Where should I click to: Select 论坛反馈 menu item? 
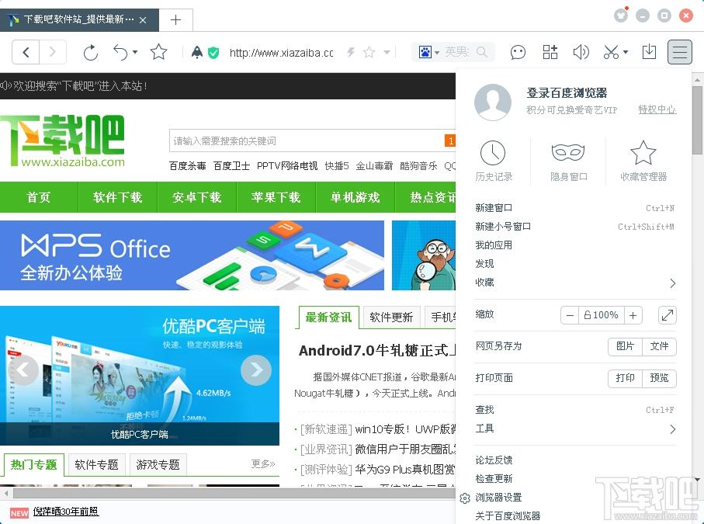574,460
